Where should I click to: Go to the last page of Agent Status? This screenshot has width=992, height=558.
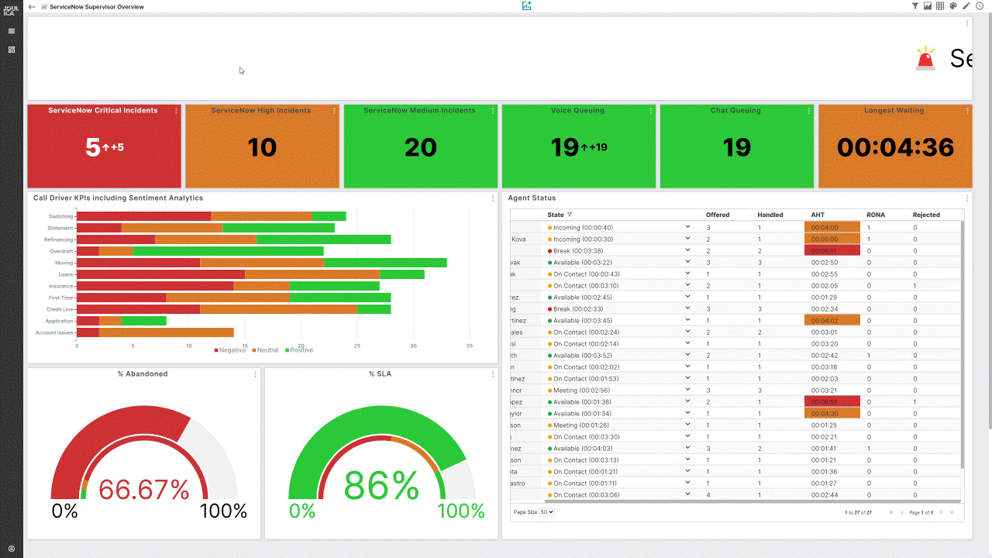[952, 512]
